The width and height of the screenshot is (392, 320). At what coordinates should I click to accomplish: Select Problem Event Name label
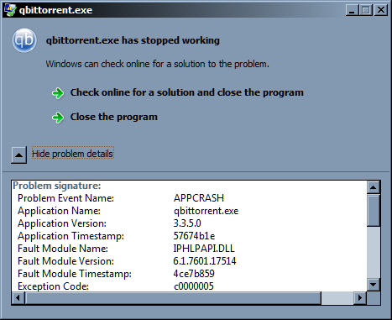pos(65,198)
